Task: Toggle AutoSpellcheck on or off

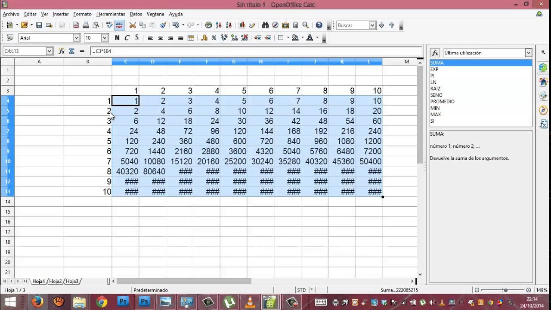Action: (119, 25)
